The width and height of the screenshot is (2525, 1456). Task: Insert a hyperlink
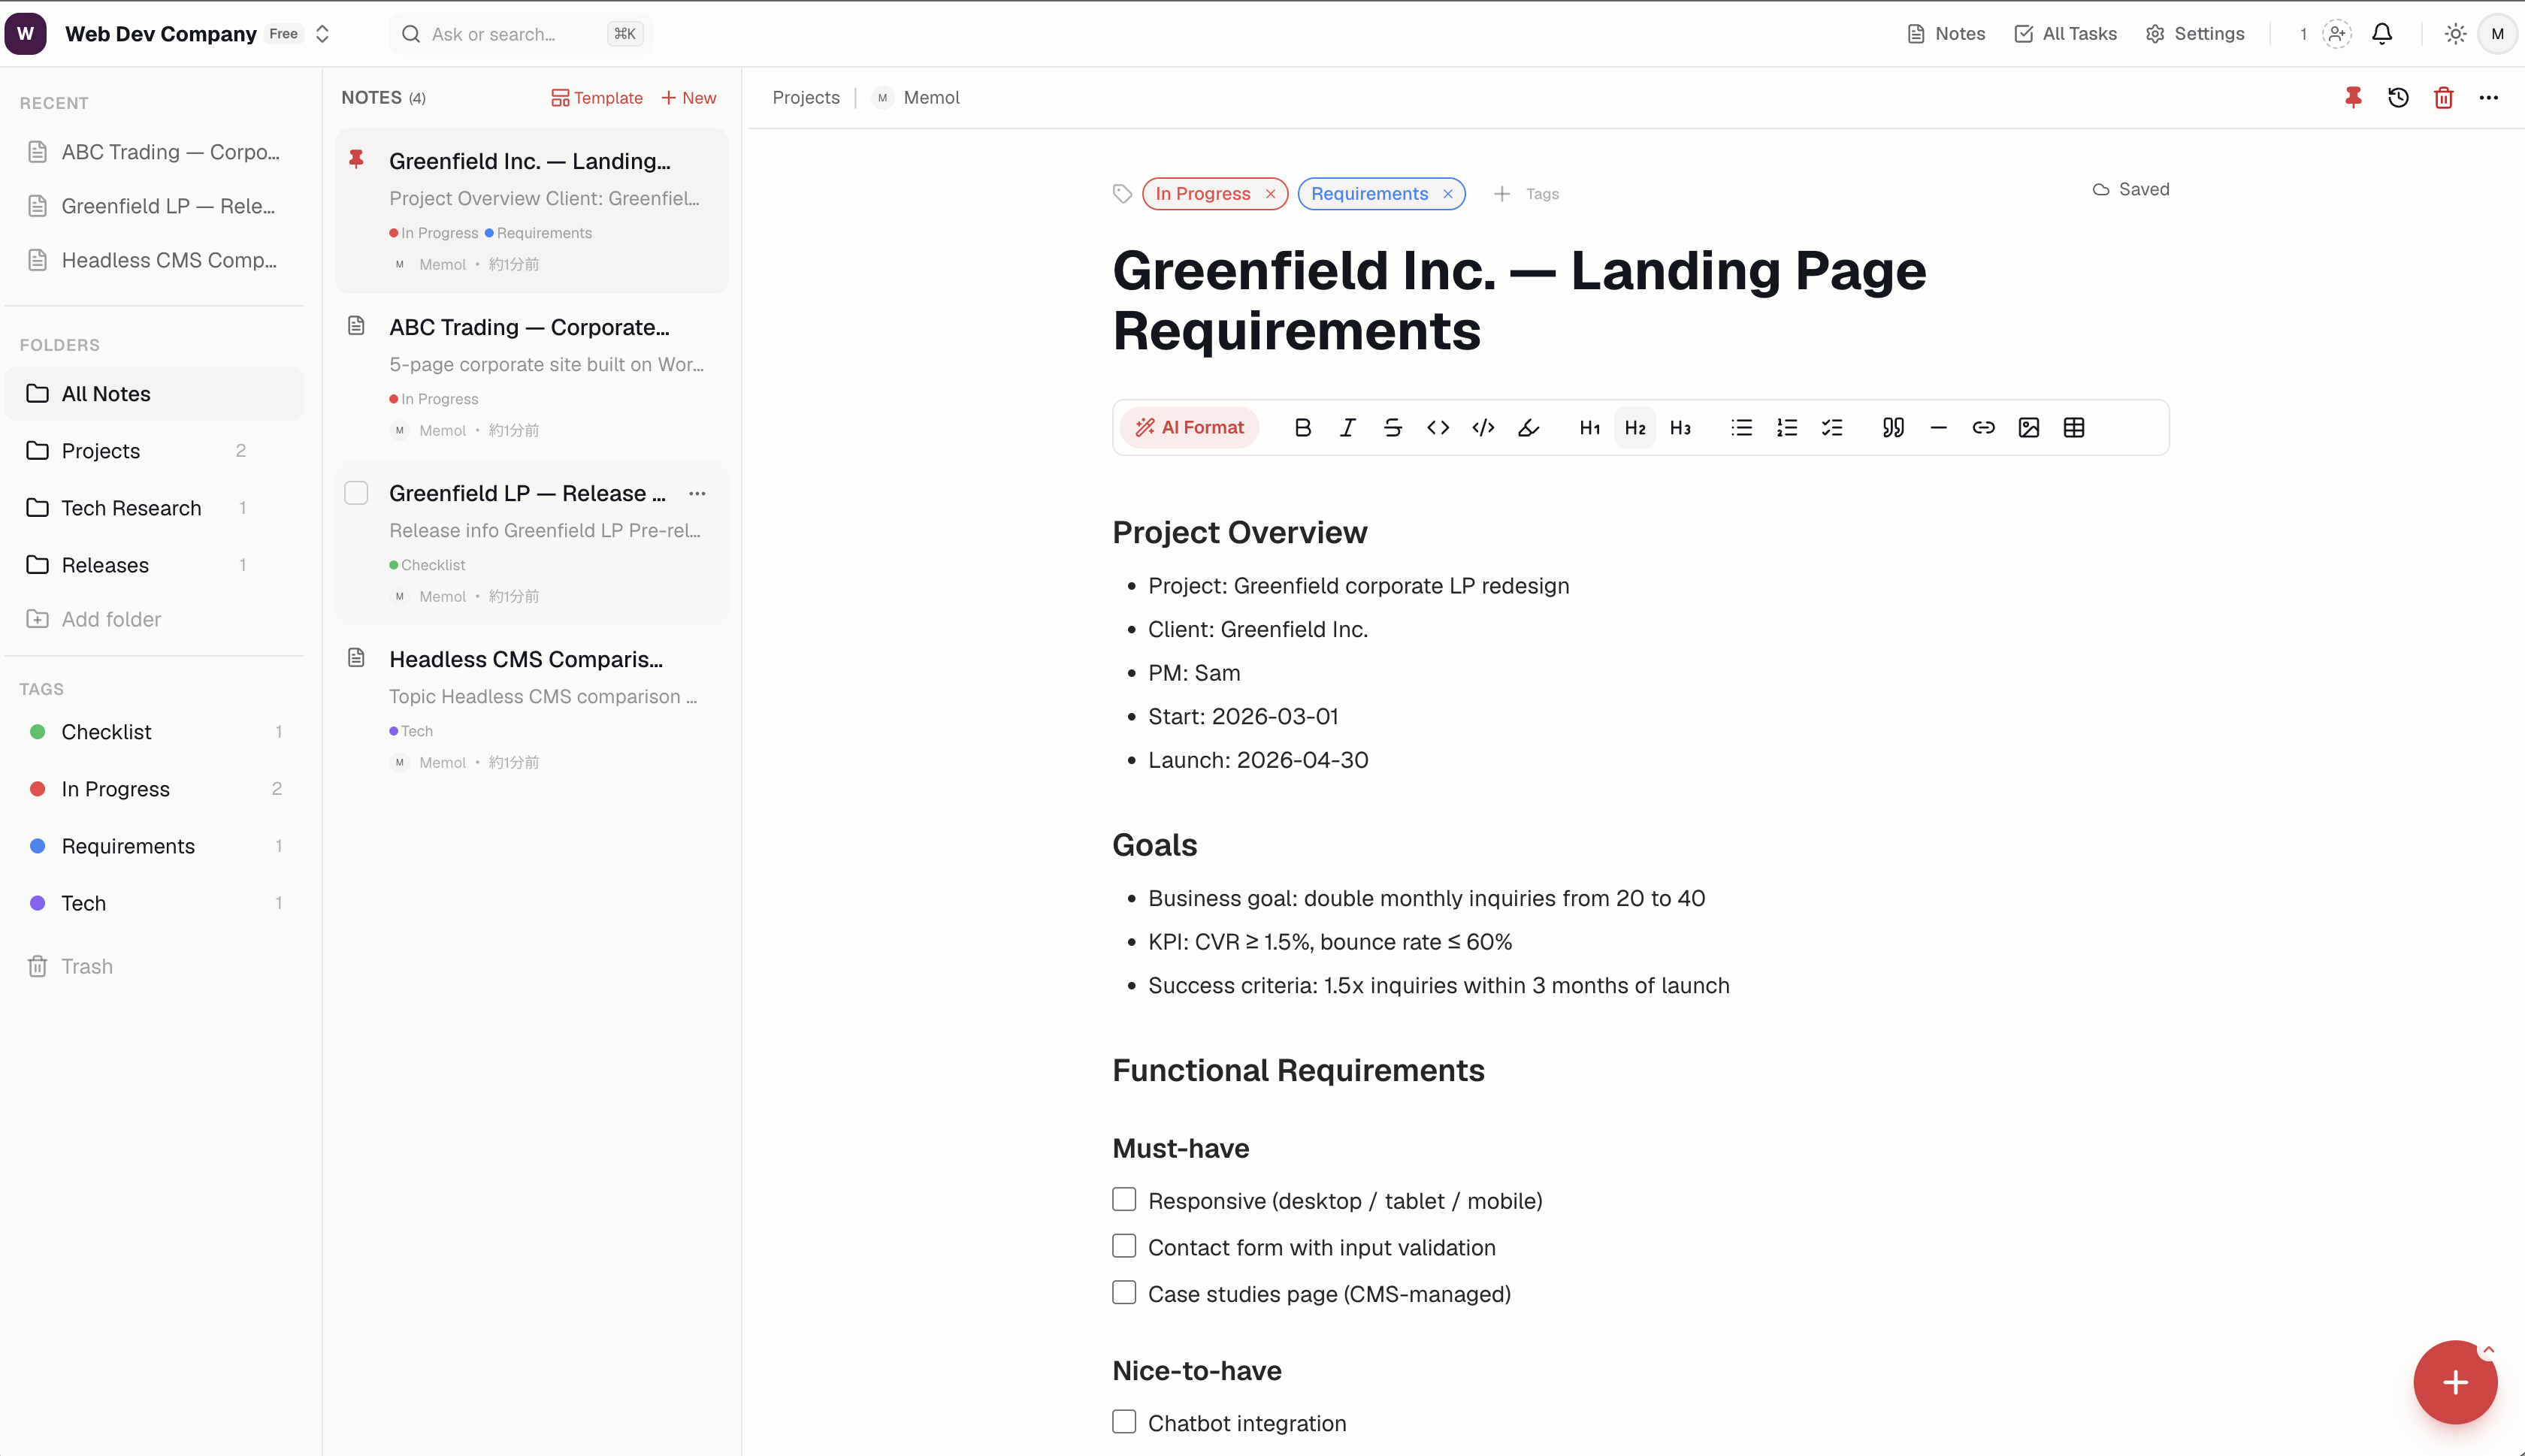coord(1983,428)
